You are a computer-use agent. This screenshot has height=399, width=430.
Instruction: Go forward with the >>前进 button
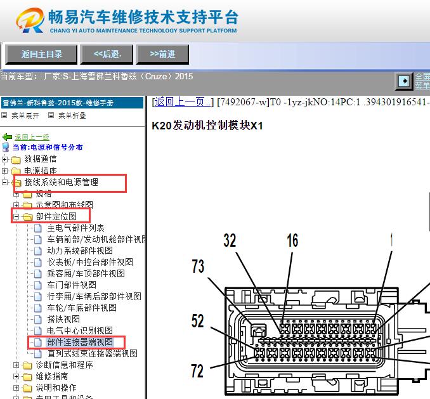(162, 55)
